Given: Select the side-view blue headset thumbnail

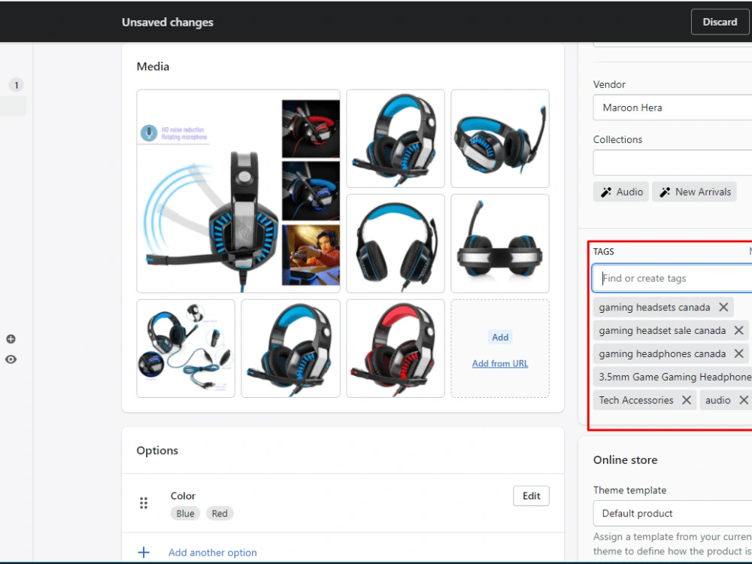Looking at the screenshot, I should (x=500, y=138).
